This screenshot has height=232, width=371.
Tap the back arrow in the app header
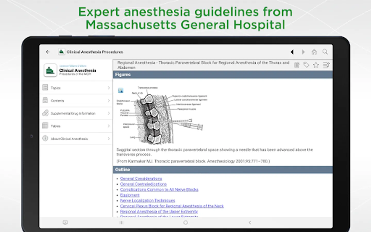click(x=48, y=52)
